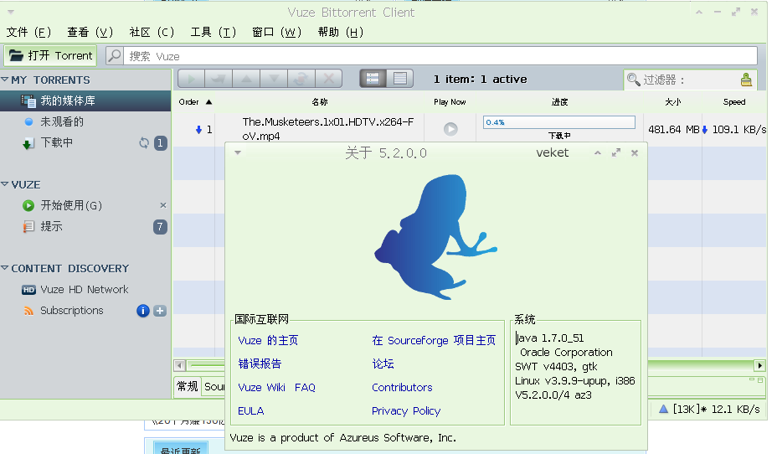Click the Java 1.7.0_51 system info text
This screenshot has height=454, width=777.
tap(549, 338)
